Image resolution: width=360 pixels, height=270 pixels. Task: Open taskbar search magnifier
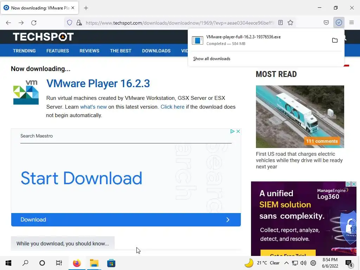(x=25, y=263)
